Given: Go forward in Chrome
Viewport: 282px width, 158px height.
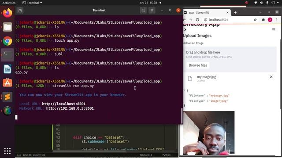Looking at the screenshot, I should [x=191, y=20].
